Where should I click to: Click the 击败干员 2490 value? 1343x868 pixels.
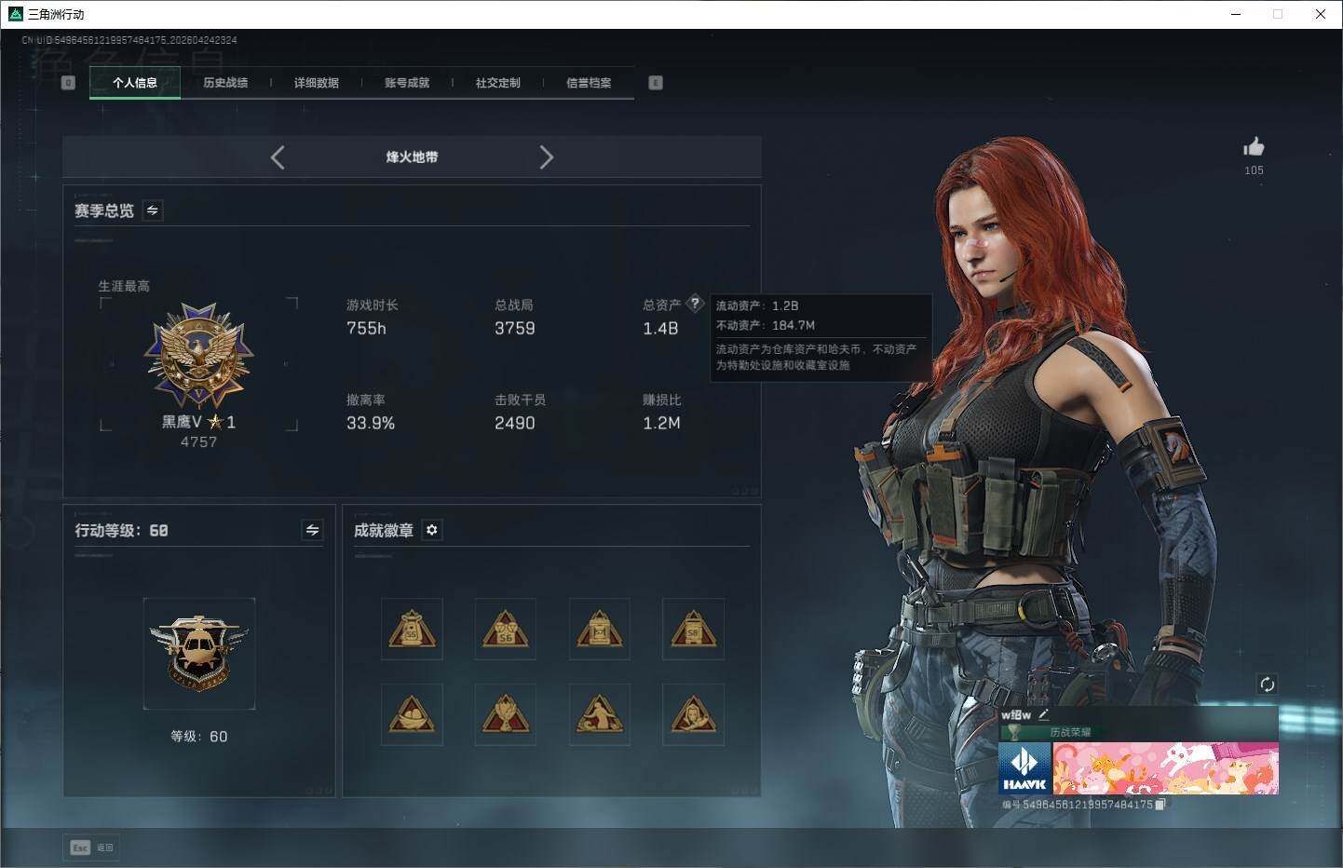515,424
